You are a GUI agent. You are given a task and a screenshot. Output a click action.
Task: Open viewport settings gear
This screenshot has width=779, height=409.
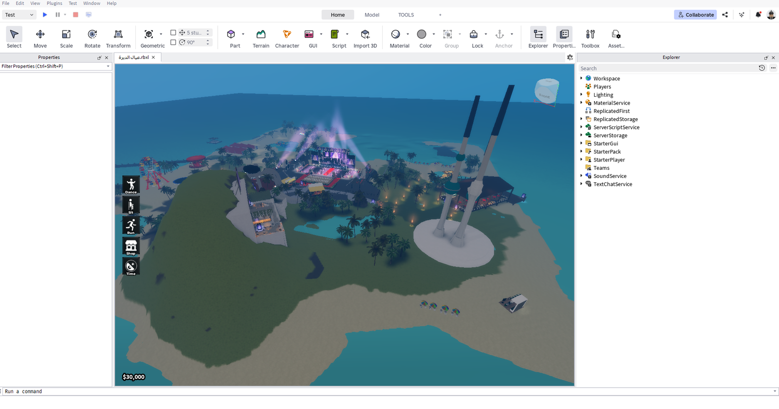[570, 57]
